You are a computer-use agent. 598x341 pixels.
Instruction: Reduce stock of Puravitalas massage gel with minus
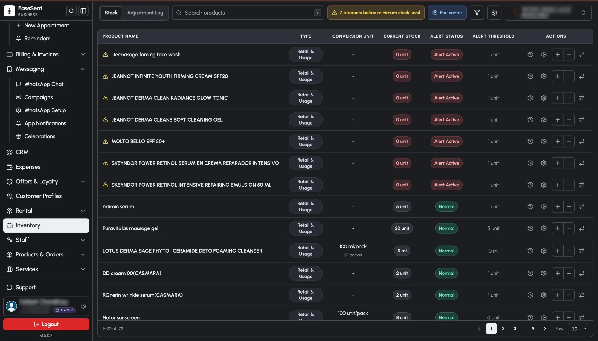pos(569,228)
